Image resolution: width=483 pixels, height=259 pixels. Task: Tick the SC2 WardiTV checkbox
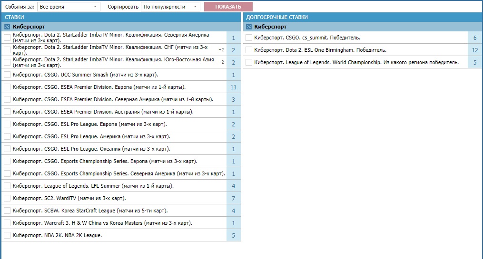tap(7, 198)
